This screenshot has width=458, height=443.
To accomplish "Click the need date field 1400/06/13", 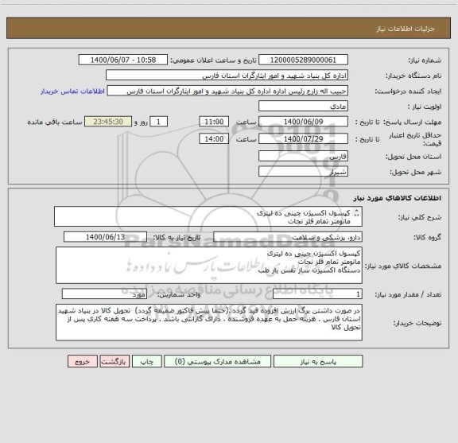I will tap(105, 237).
